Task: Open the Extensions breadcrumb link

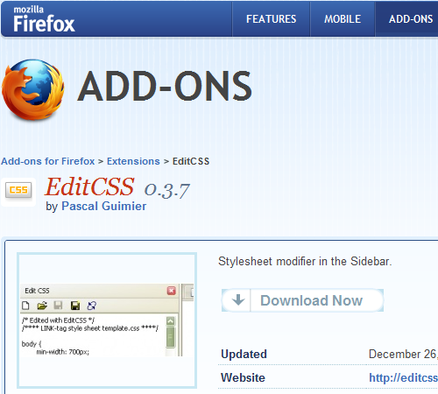Action: 133,161
